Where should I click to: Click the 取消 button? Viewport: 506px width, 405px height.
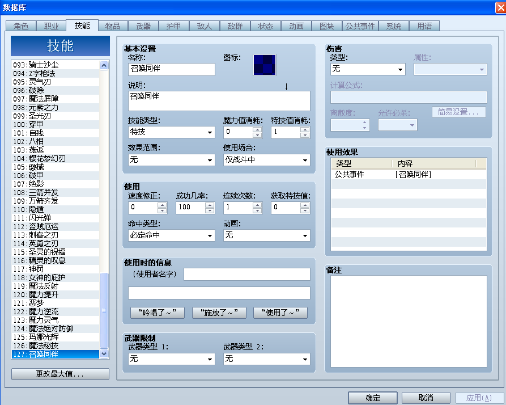tap(426, 398)
